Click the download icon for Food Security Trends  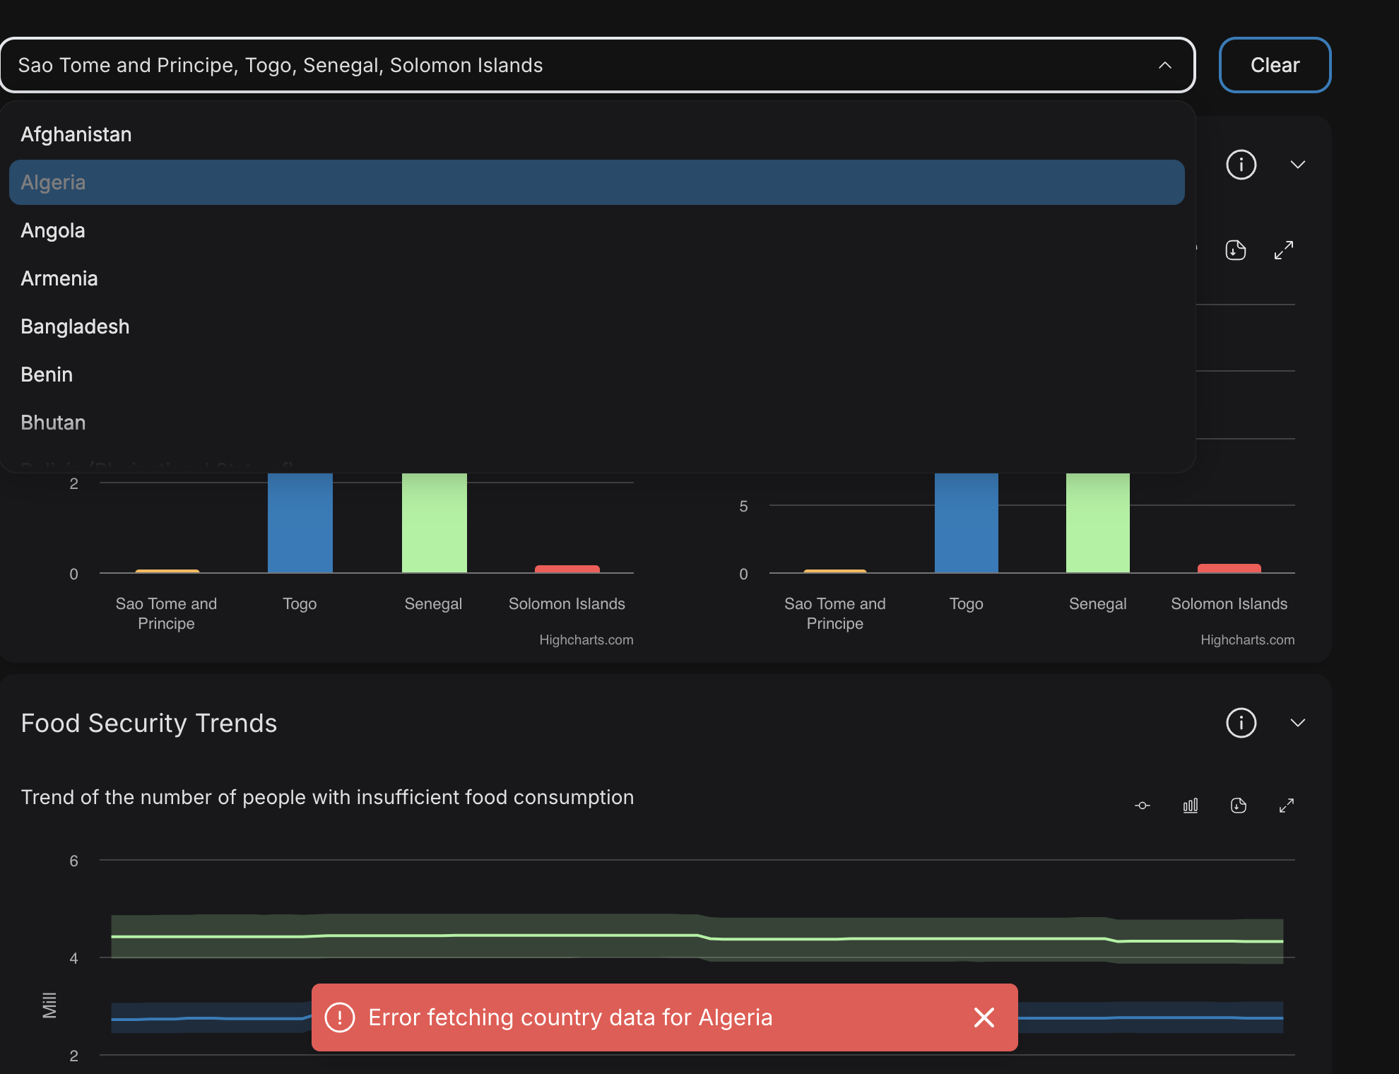[x=1238, y=804]
